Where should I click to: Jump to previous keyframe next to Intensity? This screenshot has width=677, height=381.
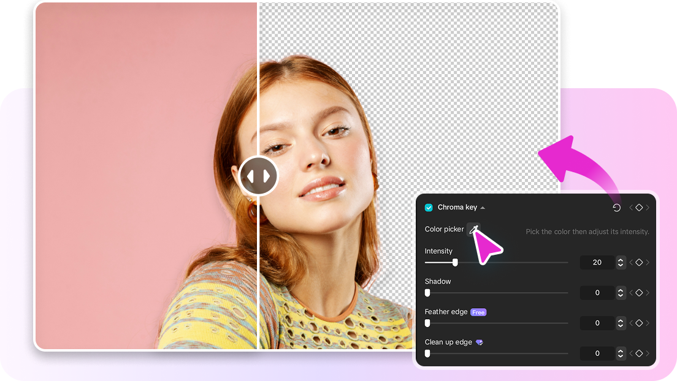[630, 262]
